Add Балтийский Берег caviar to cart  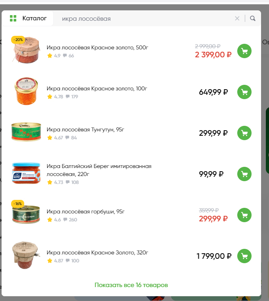point(244,174)
